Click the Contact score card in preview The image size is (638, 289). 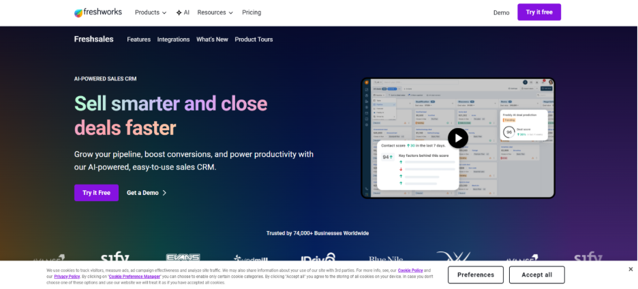coord(418,165)
